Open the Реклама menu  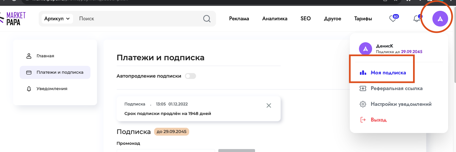coord(239,19)
